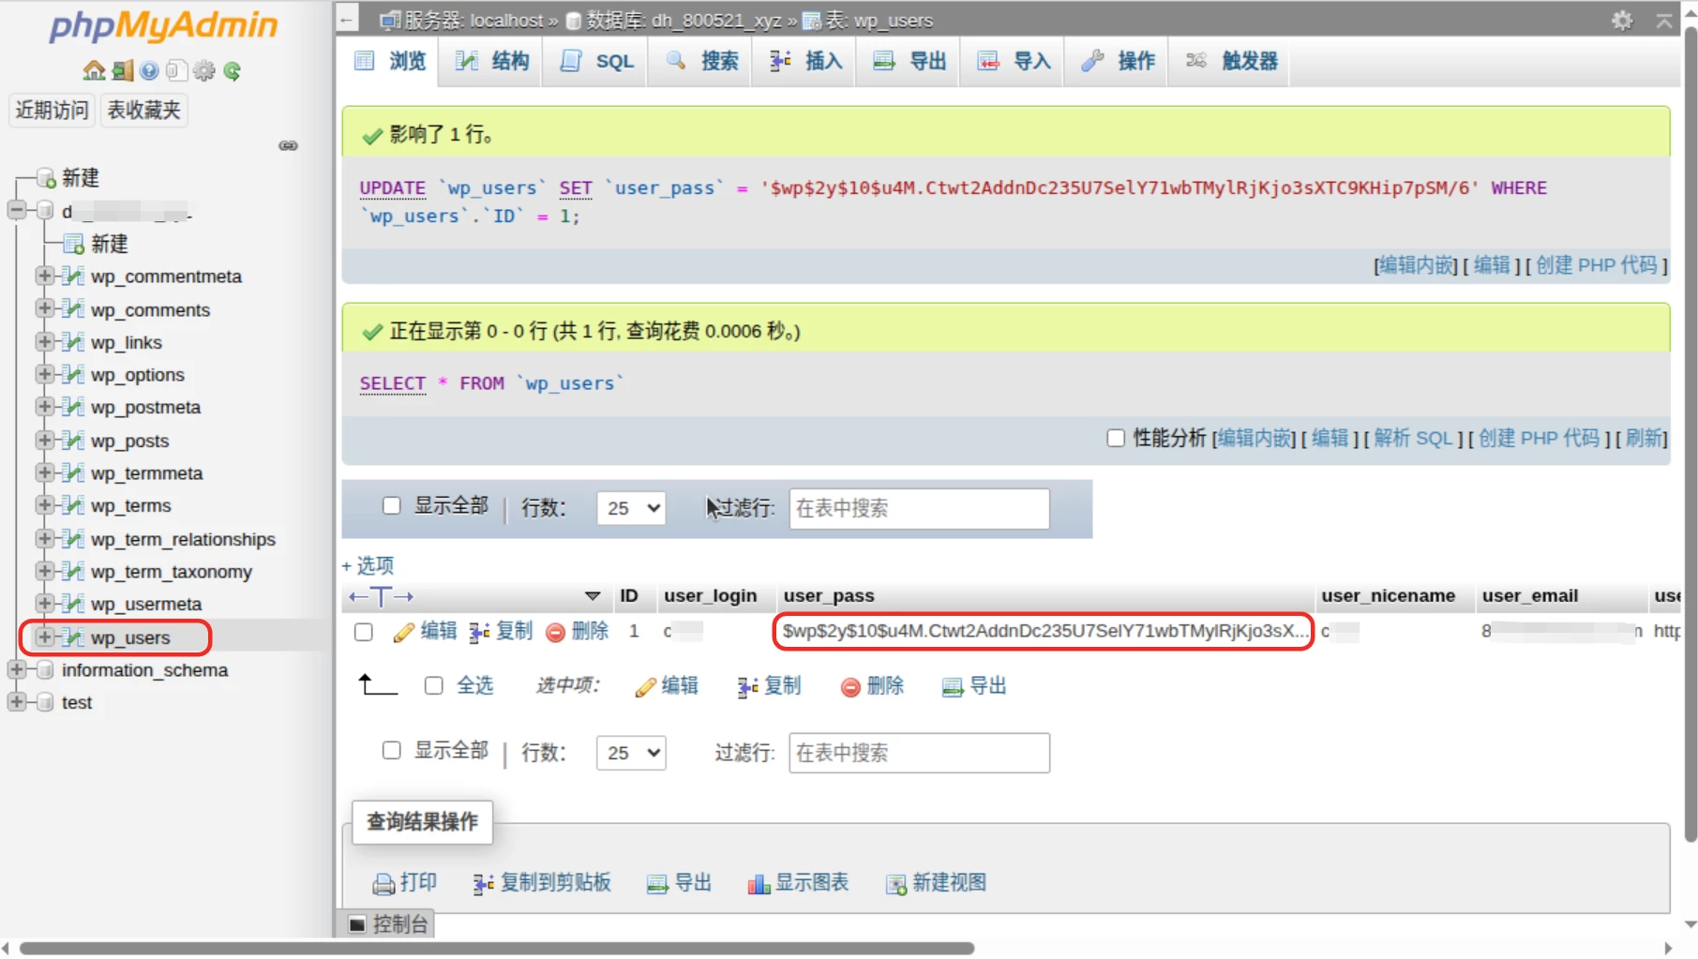Open phpMyAdmin documentation help icon
This screenshot has height=959, width=1698.
click(149, 71)
